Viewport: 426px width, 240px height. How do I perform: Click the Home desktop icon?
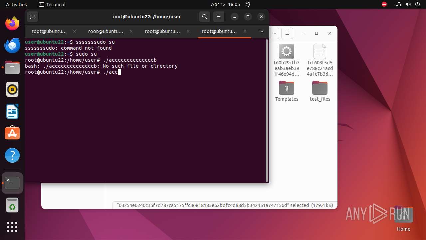403,219
